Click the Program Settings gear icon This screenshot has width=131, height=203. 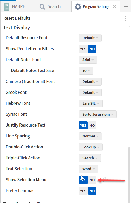78,7
